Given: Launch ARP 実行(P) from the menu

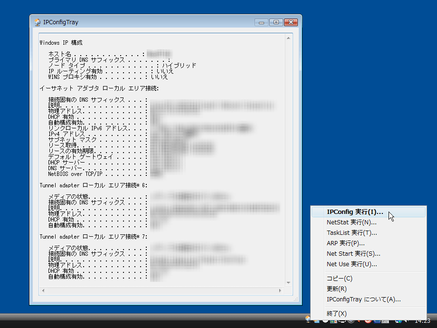Looking at the screenshot, I should (x=345, y=243).
